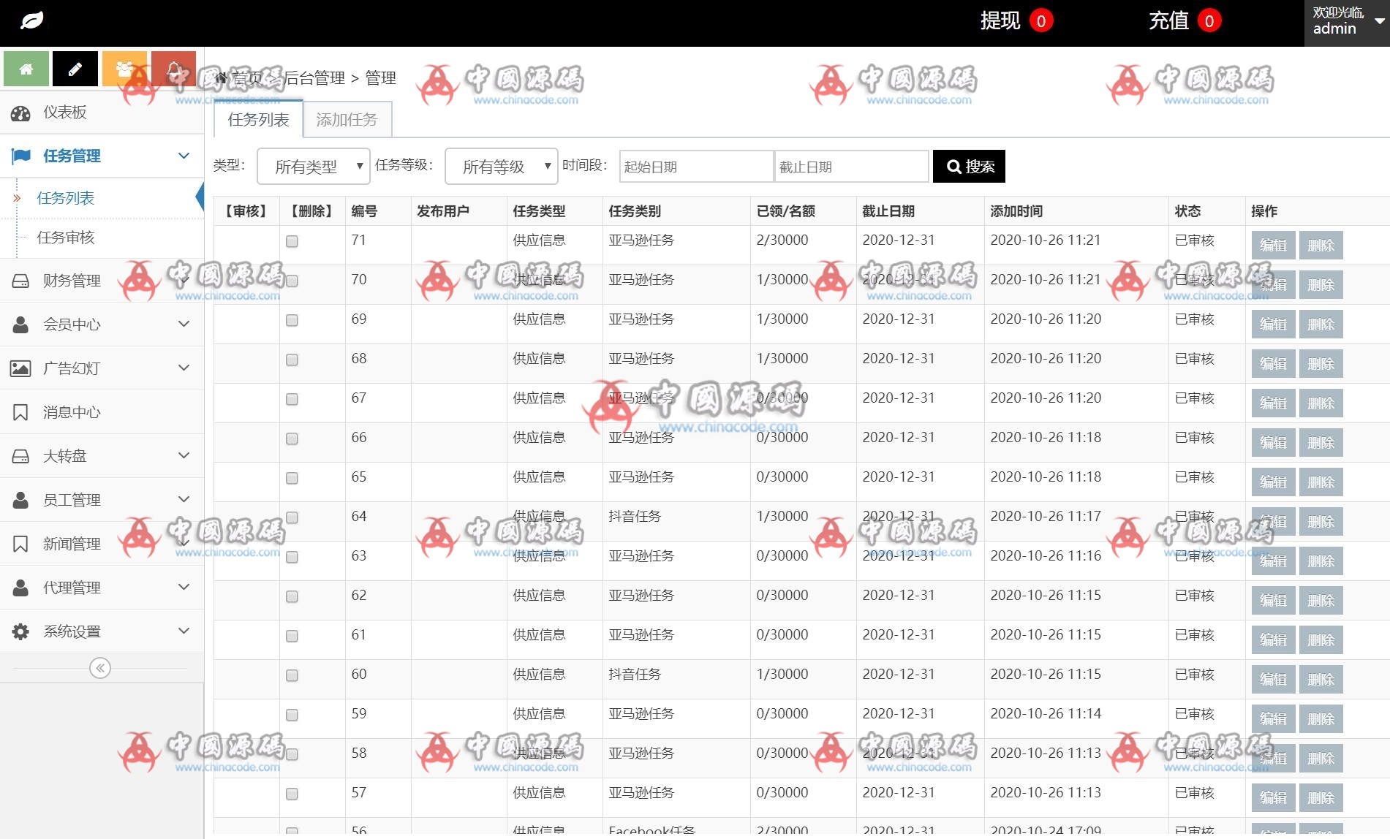Switch to the 添加任务 tab
1390x839 pixels.
click(347, 119)
